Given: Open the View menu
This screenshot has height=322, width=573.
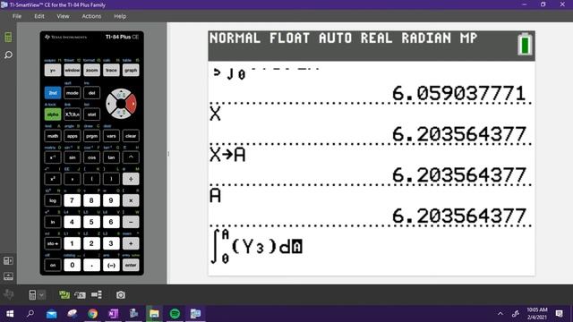Looking at the screenshot, I should 63,16.
